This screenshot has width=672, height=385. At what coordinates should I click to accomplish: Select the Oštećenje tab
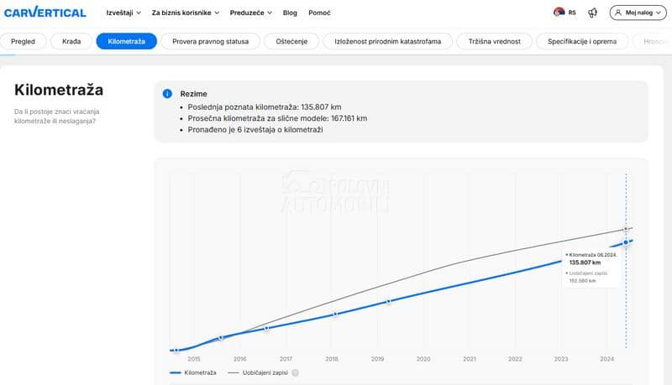point(291,41)
